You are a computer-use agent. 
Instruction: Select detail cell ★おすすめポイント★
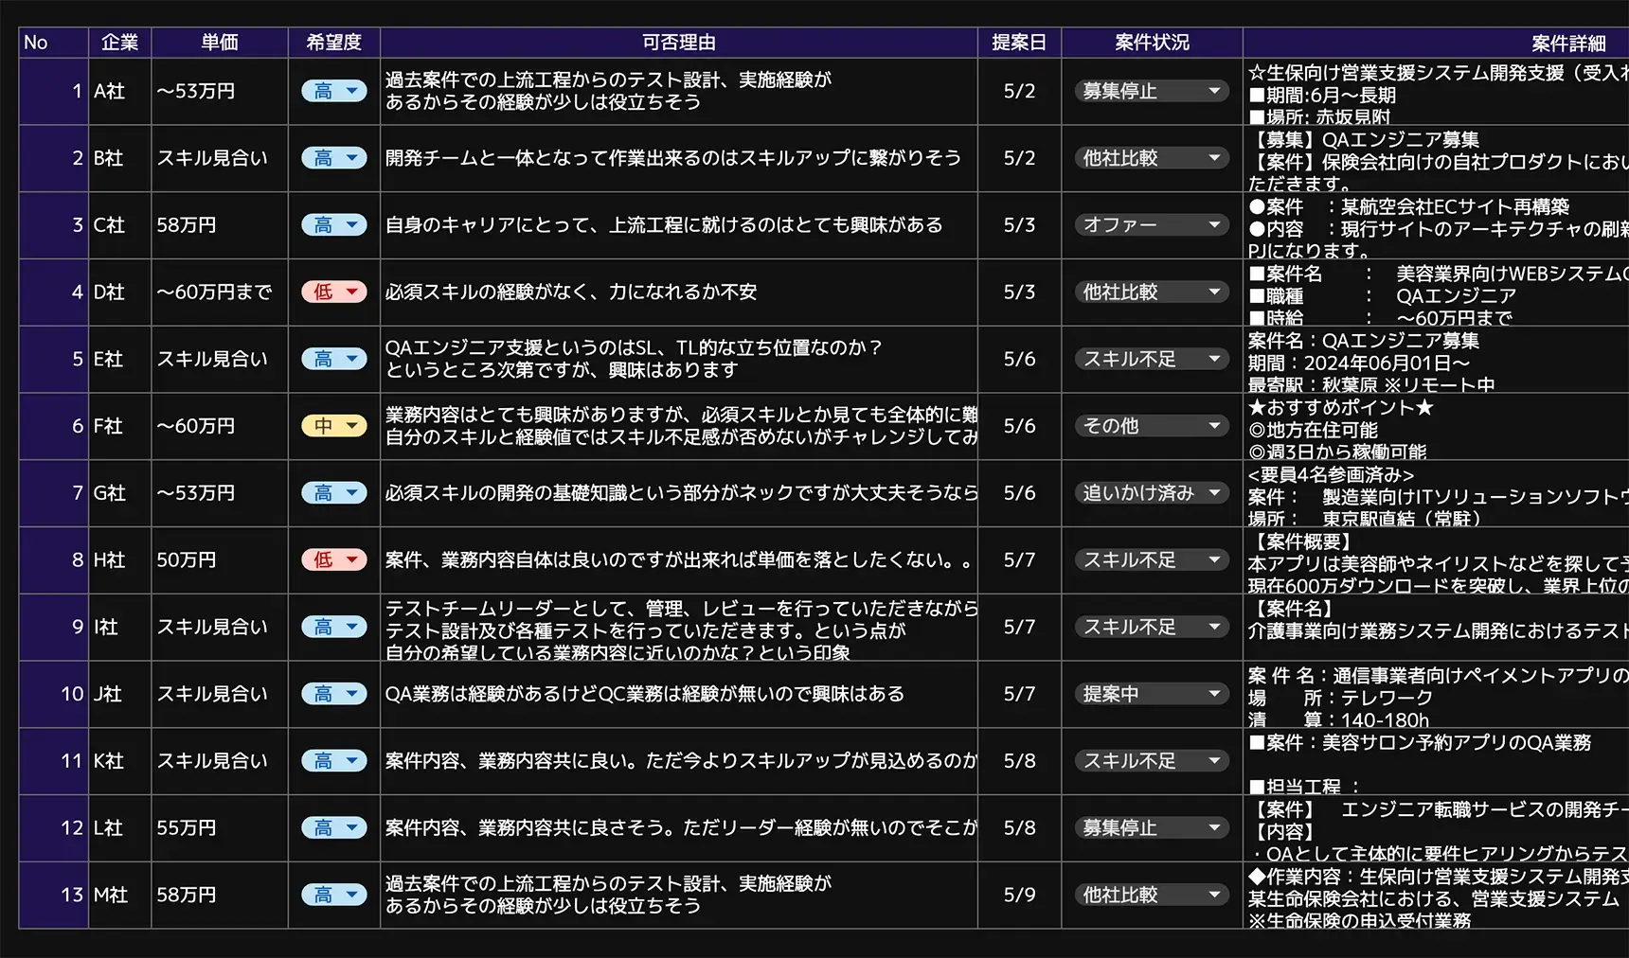tap(1436, 426)
